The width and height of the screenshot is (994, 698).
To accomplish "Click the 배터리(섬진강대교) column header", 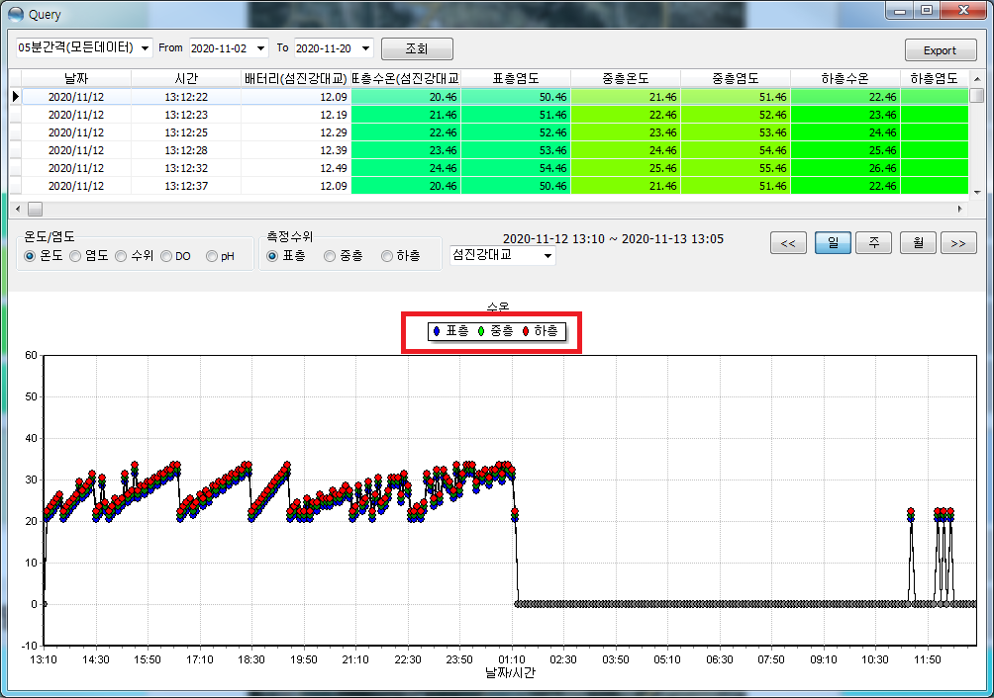I will (x=296, y=78).
